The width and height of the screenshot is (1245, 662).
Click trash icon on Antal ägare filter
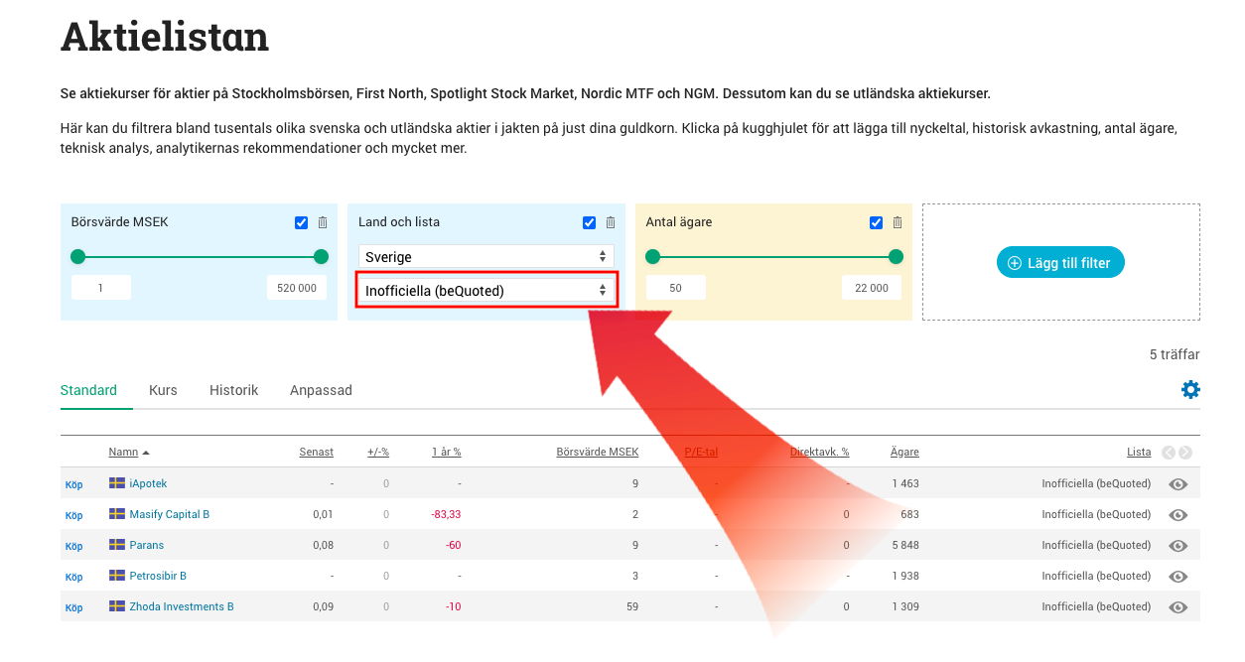pyautogui.click(x=898, y=223)
